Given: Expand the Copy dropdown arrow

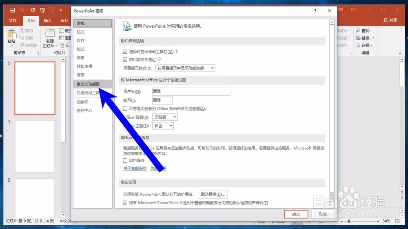Looking at the screenshot, I should (x=37, y=38).
